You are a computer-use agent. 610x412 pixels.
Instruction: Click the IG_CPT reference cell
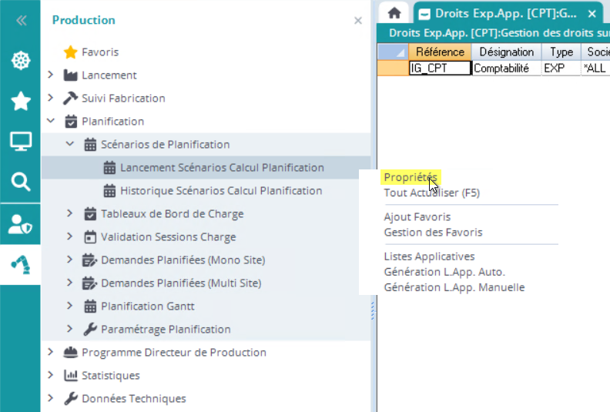pos(439,68)
